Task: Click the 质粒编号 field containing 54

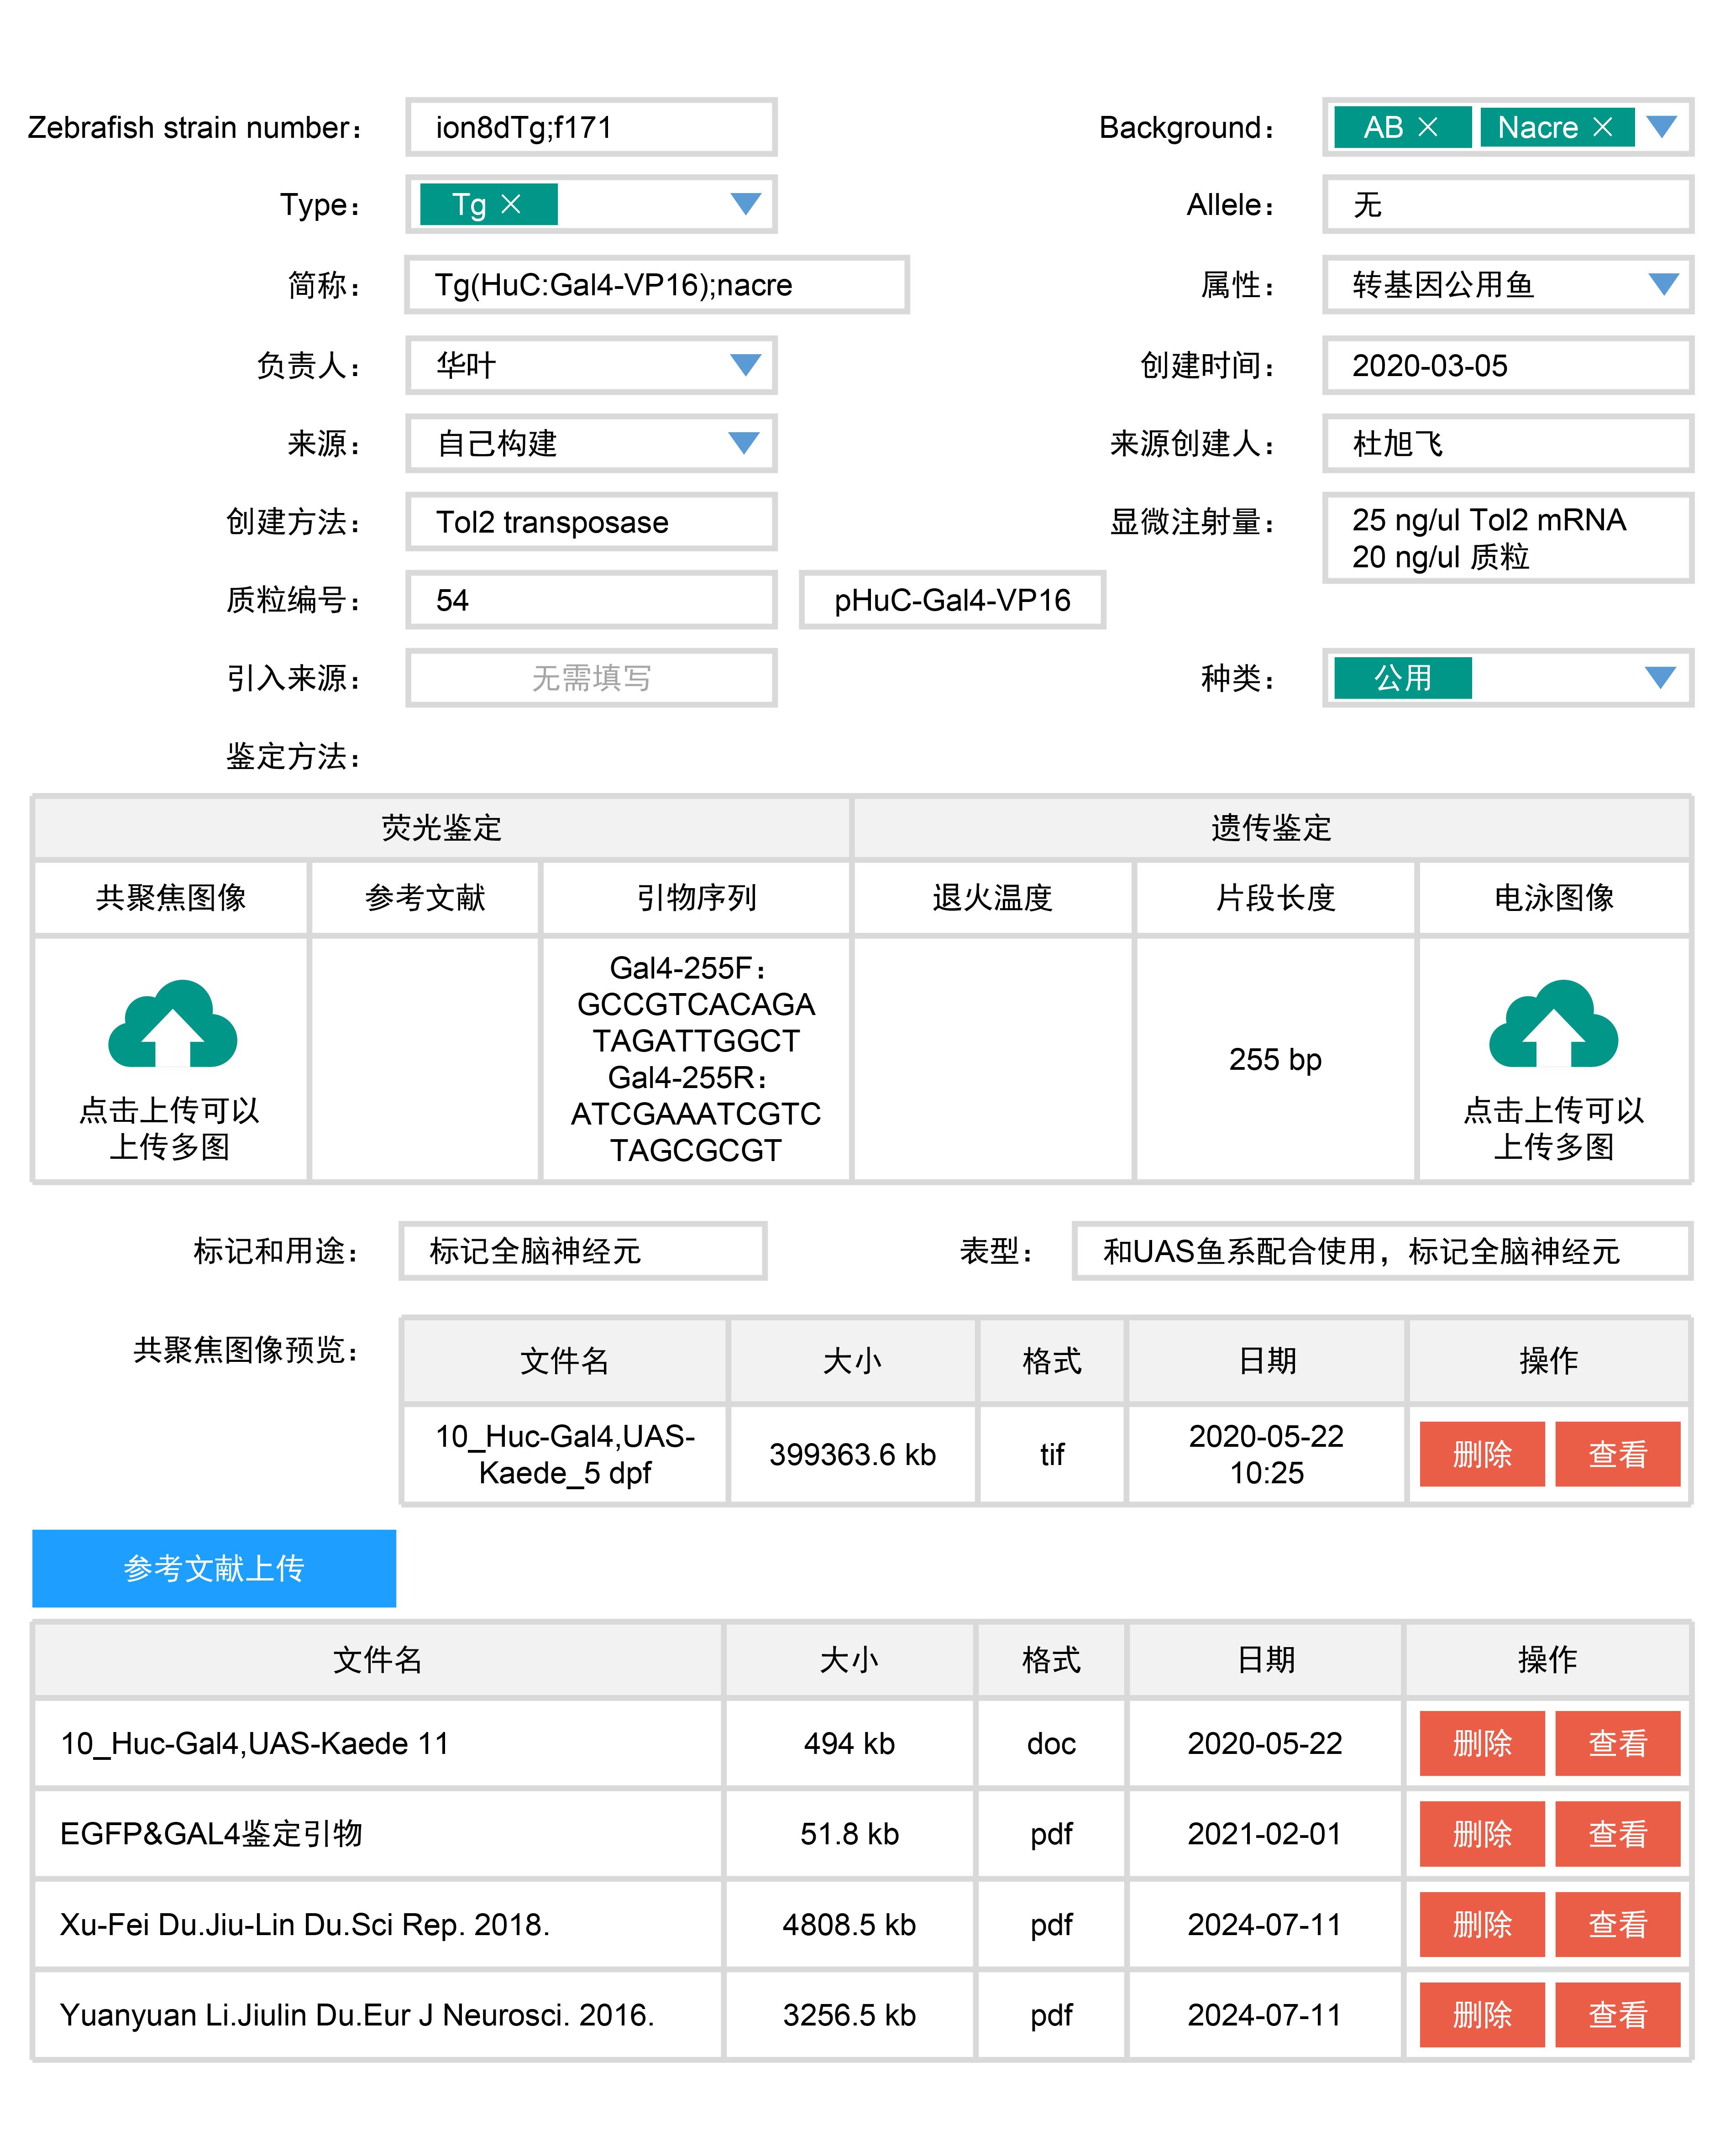Action: click(x=590, y=600)
